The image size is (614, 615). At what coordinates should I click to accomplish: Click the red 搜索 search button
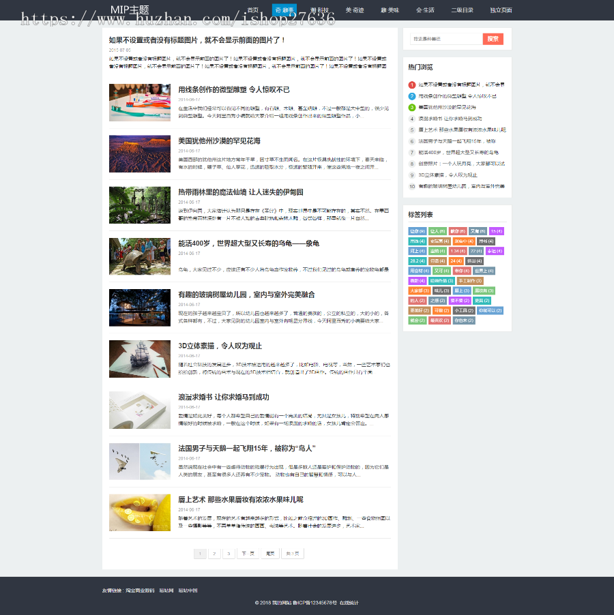(493, 39)
